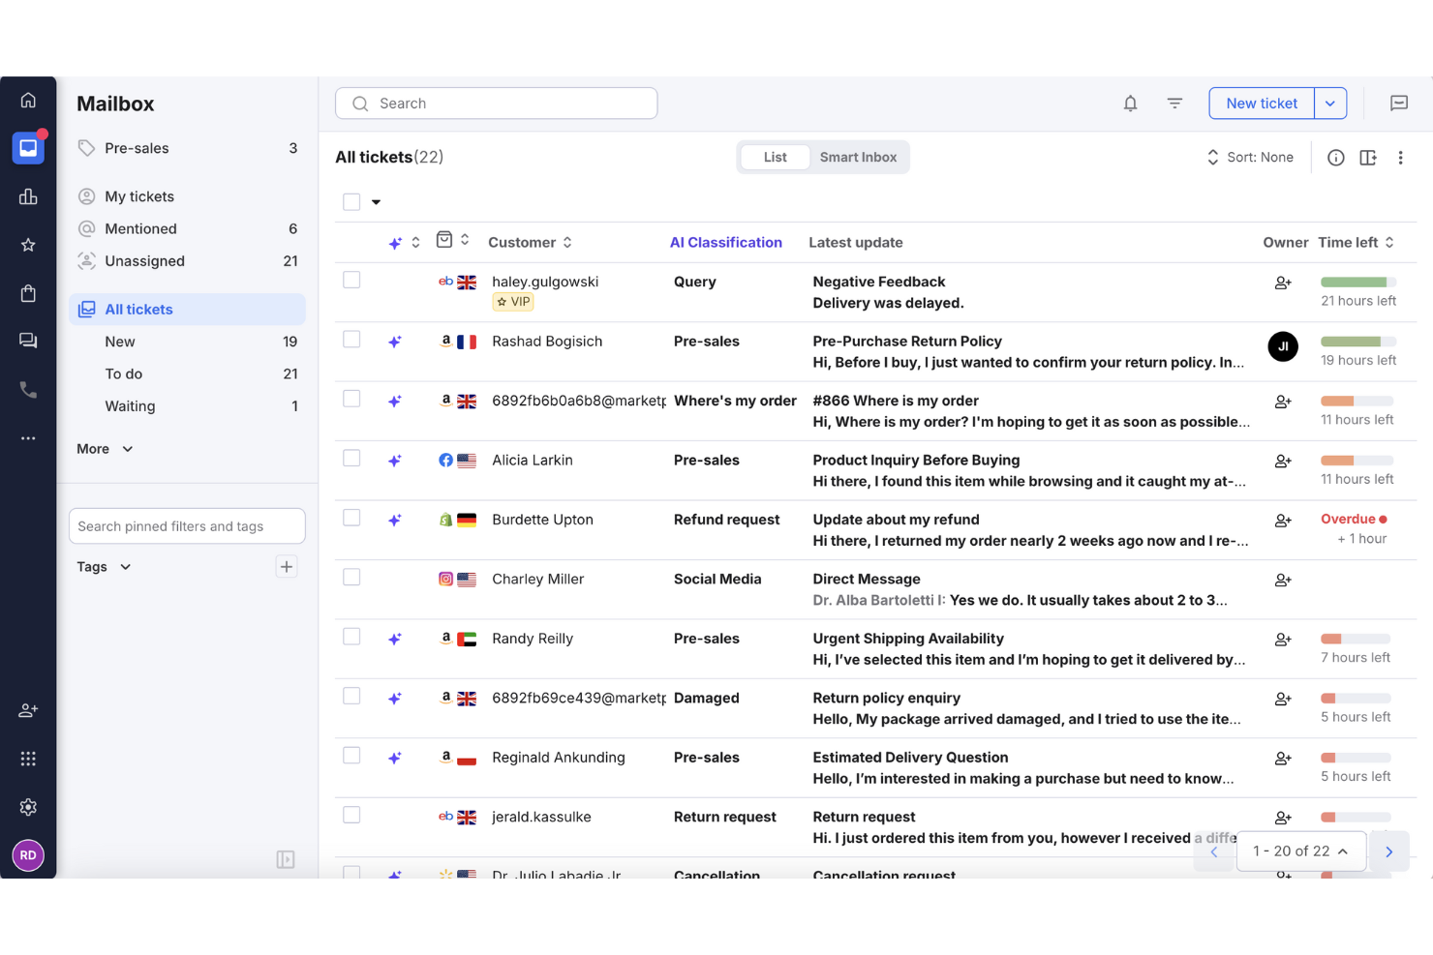Image resolution: width=1433 pixels, height=955 pixels.
Task: Switch to the Smart Inbox tab
Action: click(x=857, y=157)
